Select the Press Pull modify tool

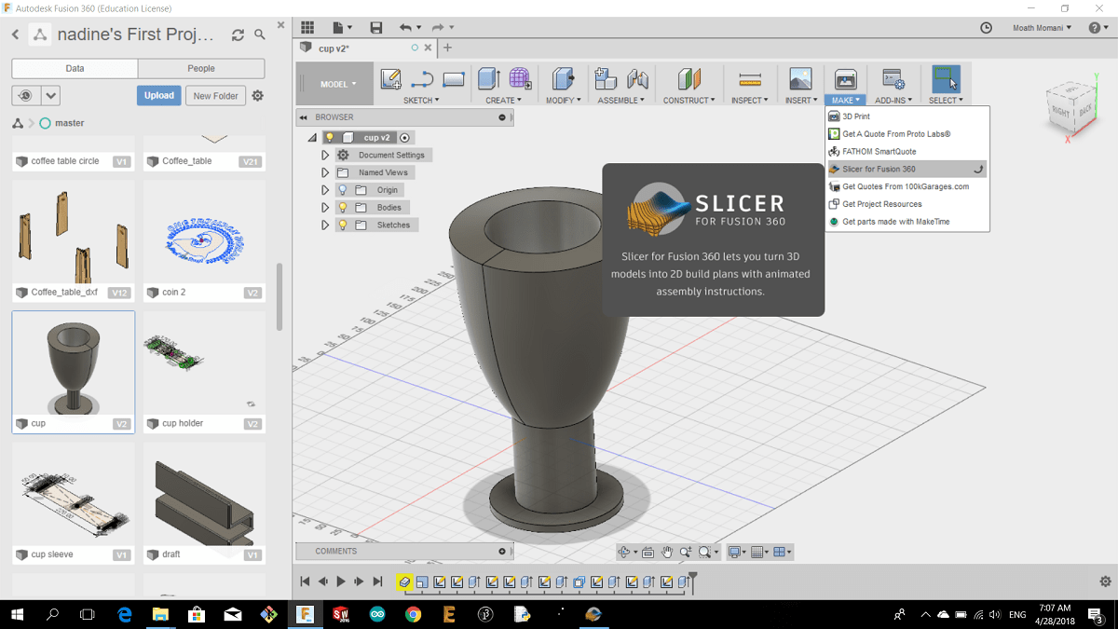coord(562,79)
